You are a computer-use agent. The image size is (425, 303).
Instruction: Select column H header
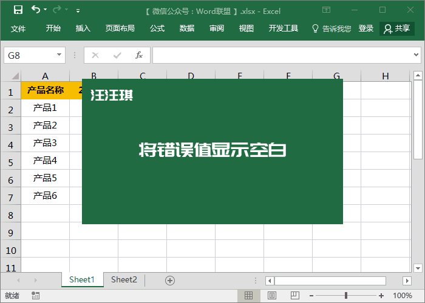[386, 76]
